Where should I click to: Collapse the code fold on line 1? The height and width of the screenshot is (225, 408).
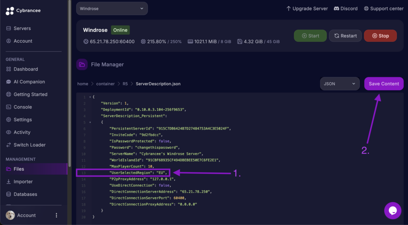click(x=90, y=97)
